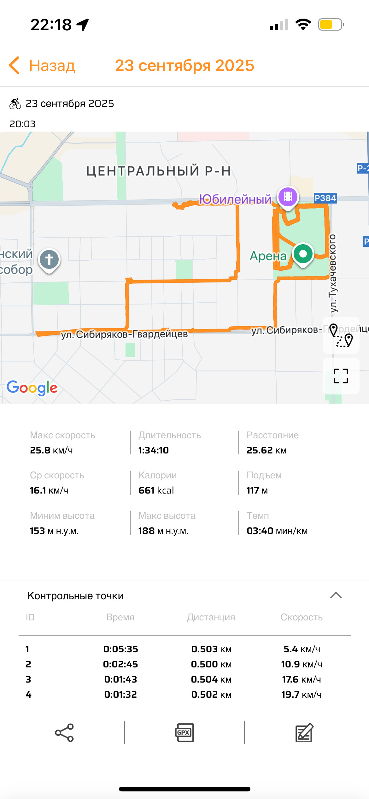Tap the Скорость column header
Screen dimensions: 369x799
[302, 617]
